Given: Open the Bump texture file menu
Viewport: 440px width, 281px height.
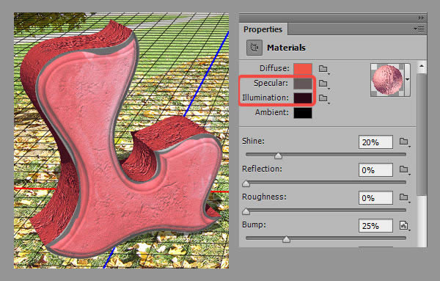Looking at the screenshot, I should coord(404,225).
